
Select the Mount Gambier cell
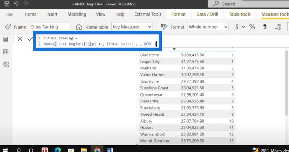[x=155, y=141]
